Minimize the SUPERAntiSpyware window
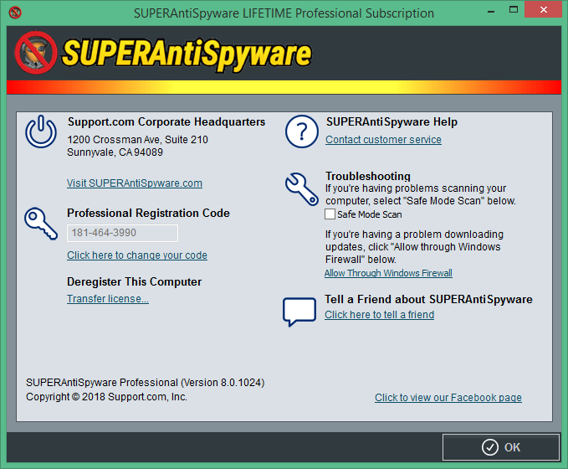Screen dimensions: 568x469 tap(491, 11)
